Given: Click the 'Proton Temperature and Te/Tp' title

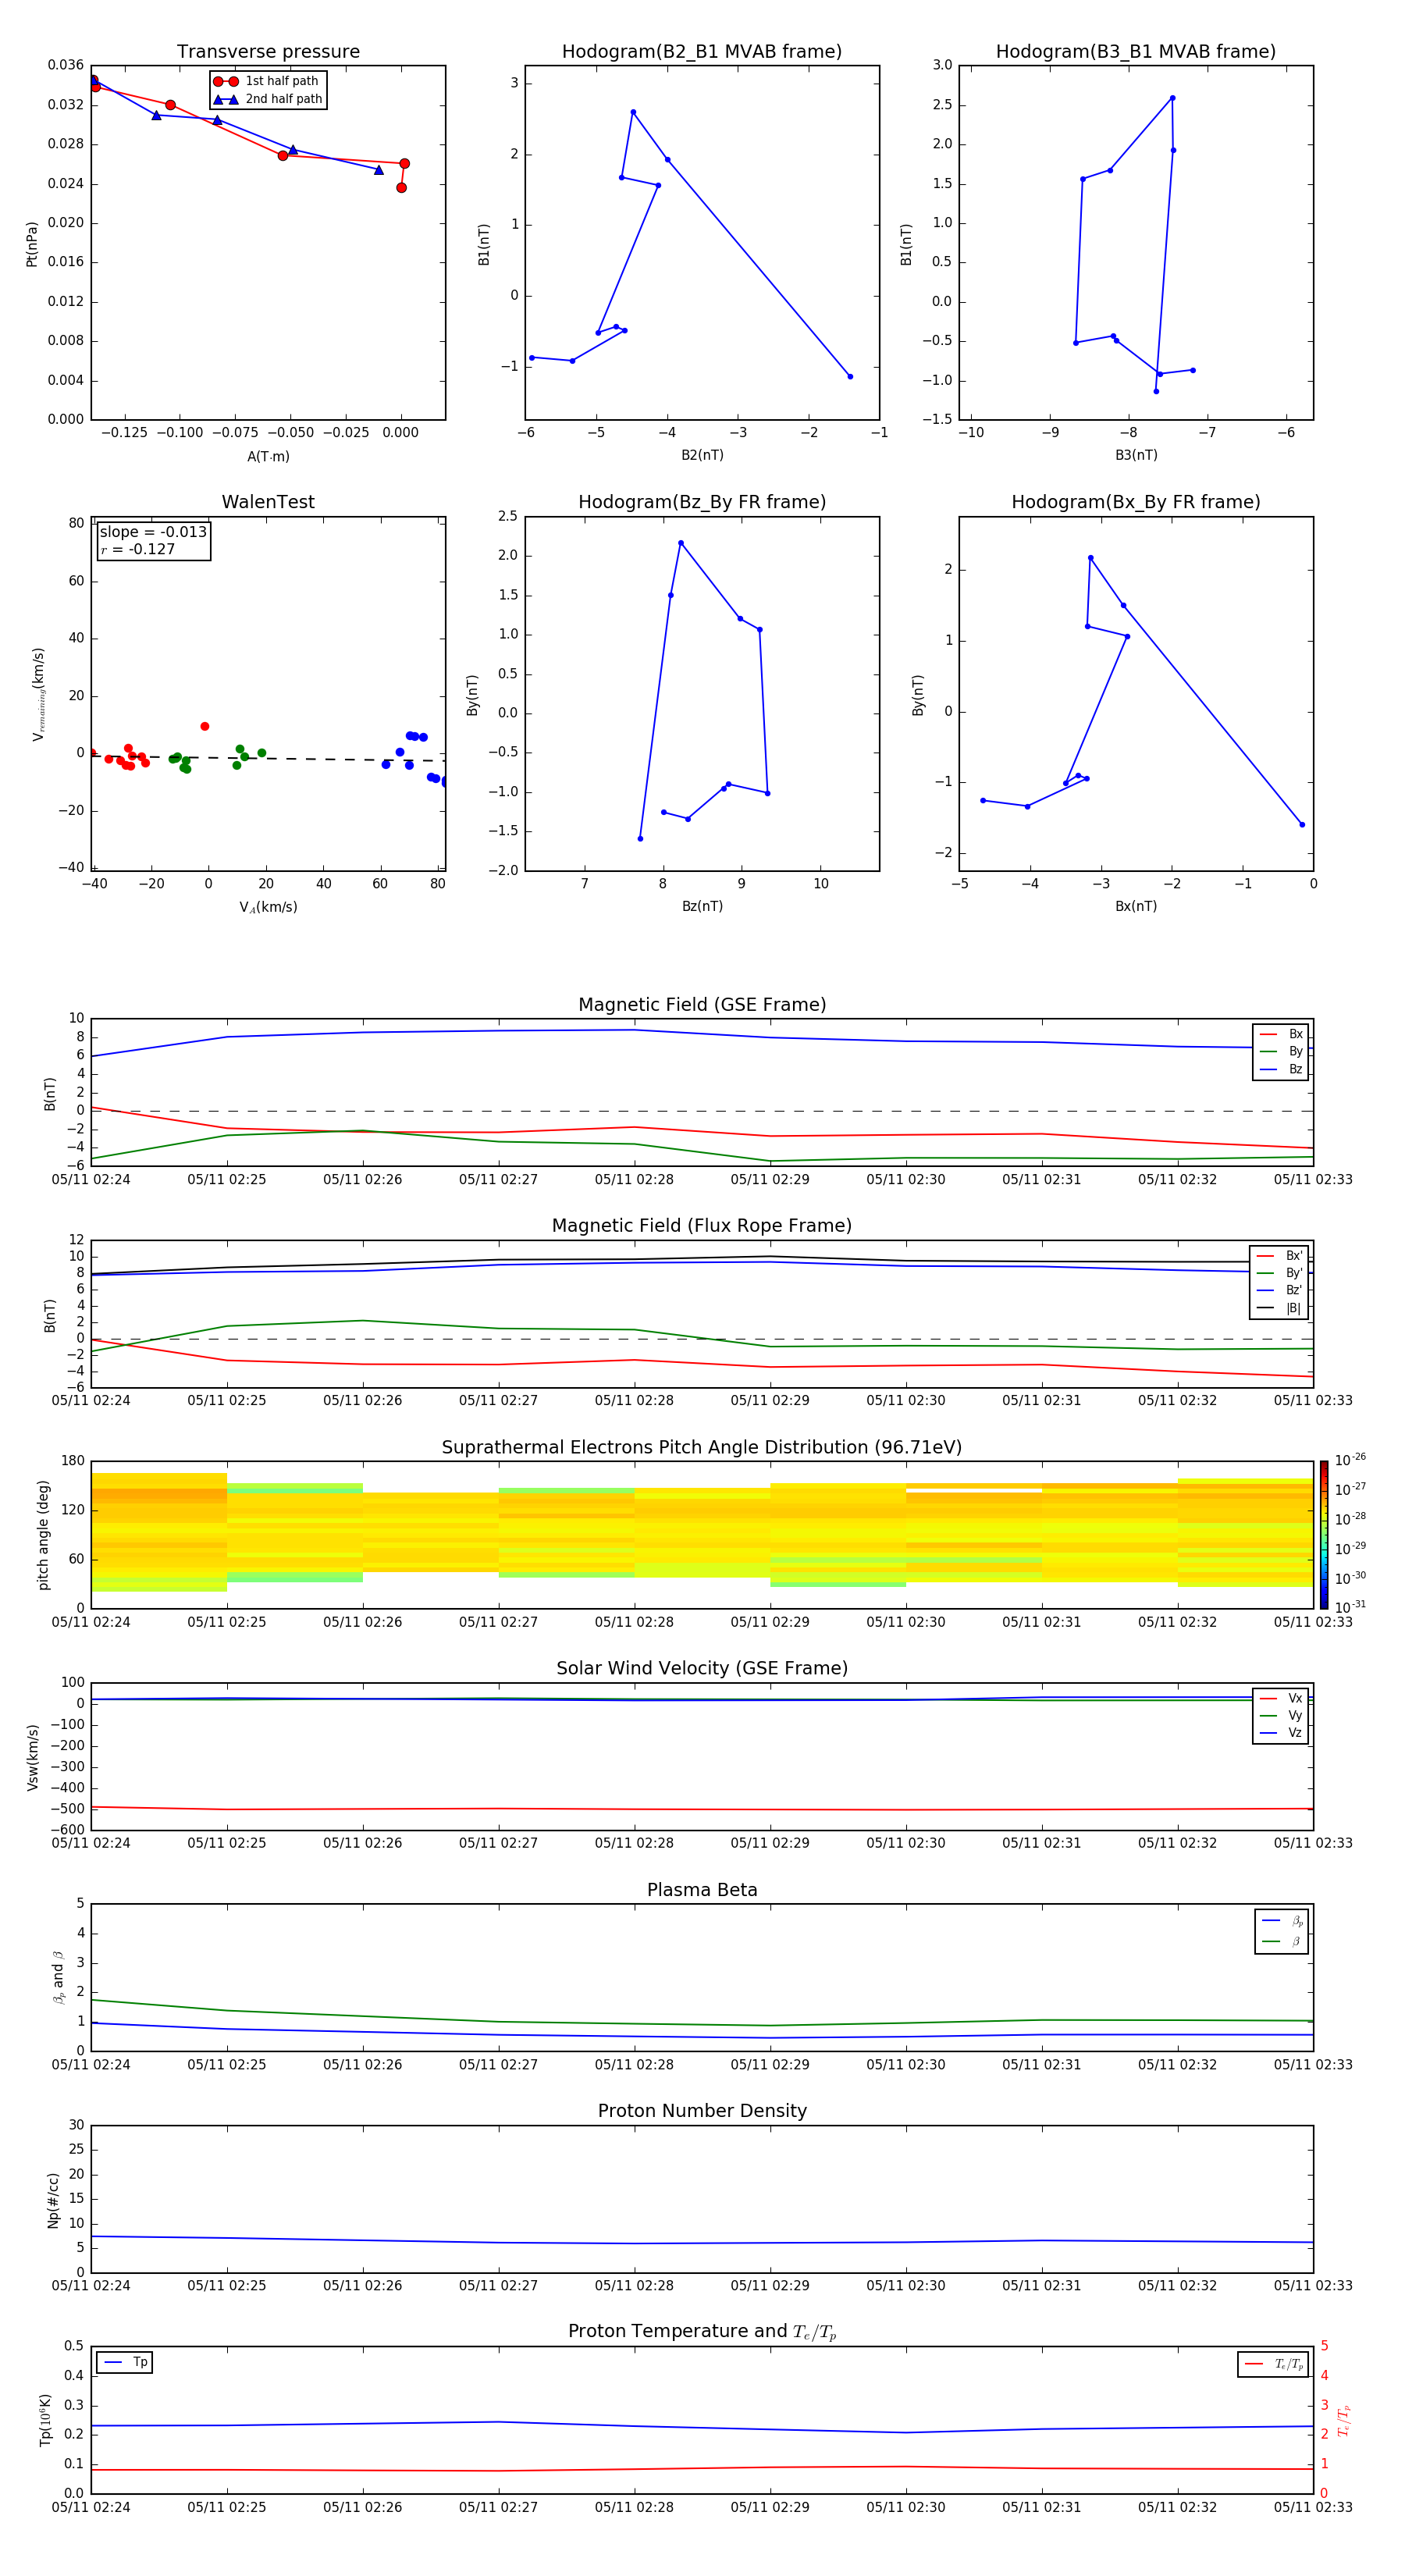Looking at the screenshot, I should [x=702, y=2332].
